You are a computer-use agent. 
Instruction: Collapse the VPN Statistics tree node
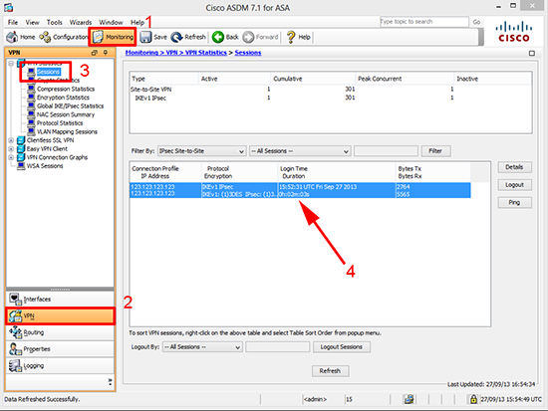tap(11, 64)
